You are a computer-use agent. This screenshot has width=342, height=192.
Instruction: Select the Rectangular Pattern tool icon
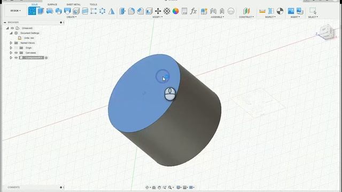click(x=94, y=11)
